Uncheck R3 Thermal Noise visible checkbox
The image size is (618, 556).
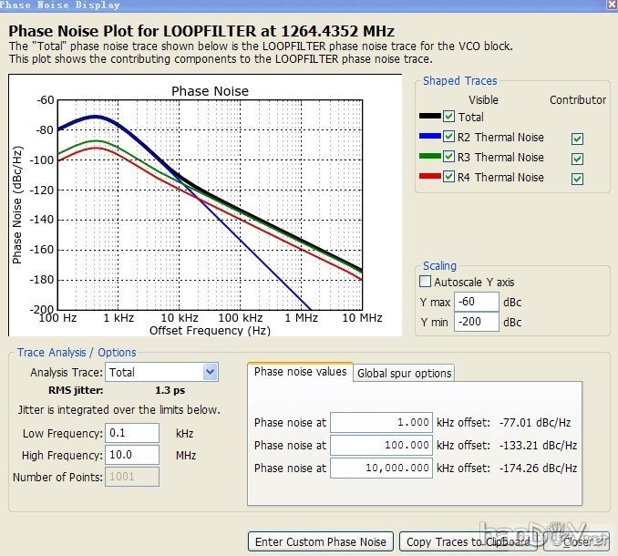(x=448, y=158)
